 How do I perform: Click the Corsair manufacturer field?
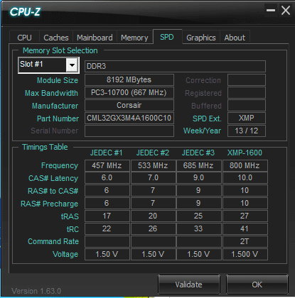[129, 105]
